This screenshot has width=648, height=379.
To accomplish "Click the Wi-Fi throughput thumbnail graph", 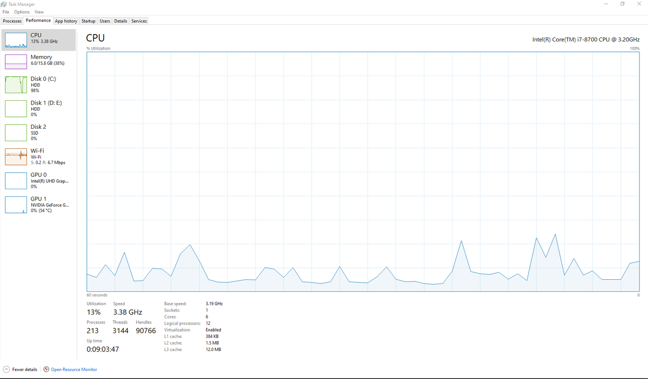I will pyautogui.click(x=16, y=156).
